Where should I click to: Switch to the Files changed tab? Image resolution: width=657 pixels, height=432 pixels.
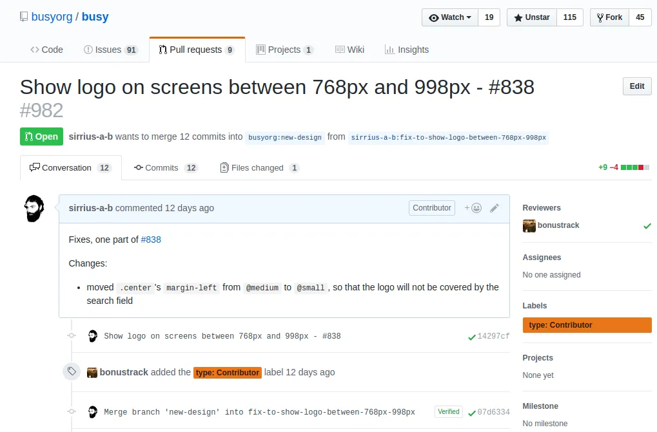(259, 167)
